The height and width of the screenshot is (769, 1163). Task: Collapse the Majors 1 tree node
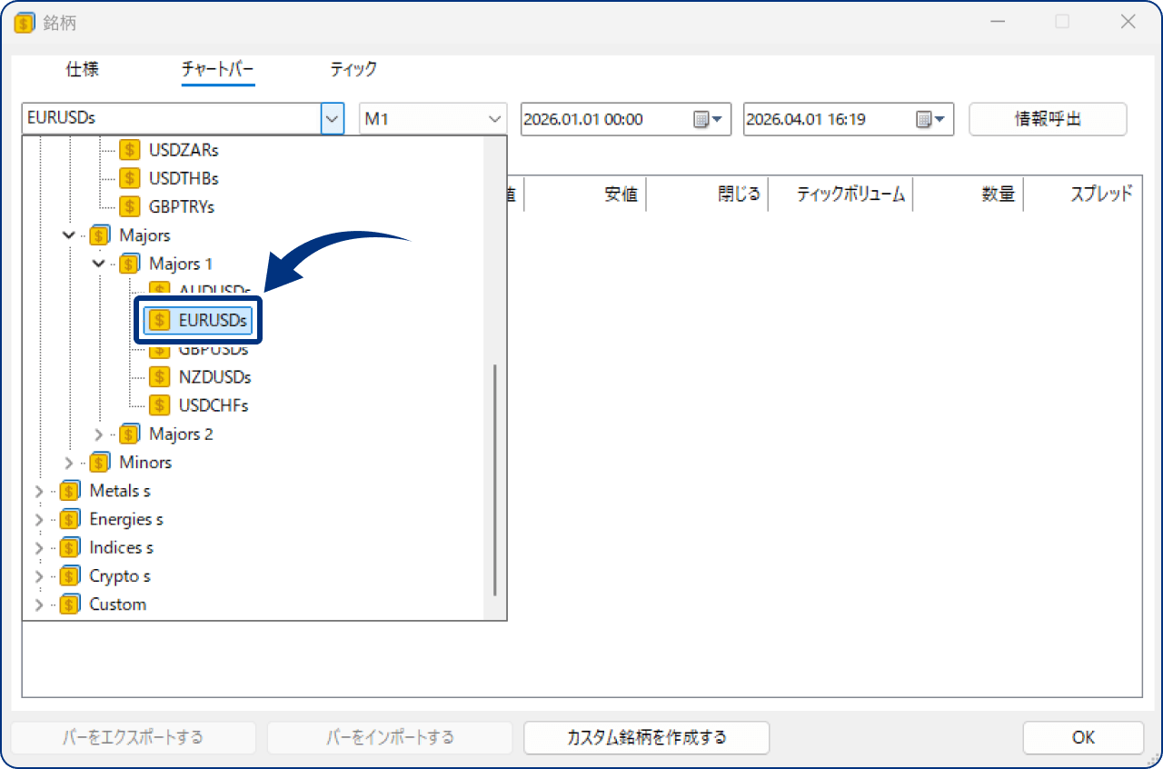[x=98, y=263]
